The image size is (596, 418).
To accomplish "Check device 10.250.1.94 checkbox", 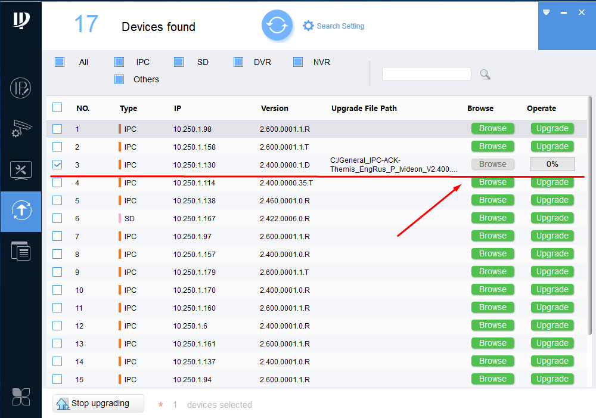I will click(x=57, y=379).
